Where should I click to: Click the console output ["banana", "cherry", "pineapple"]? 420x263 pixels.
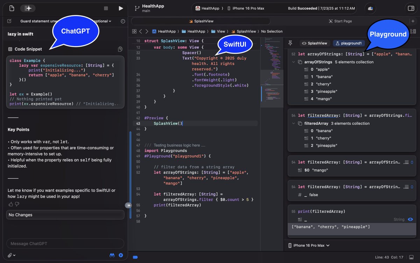click(x=331, y=227)
